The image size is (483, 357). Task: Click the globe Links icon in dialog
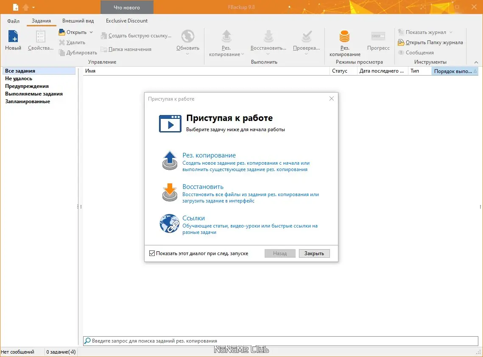169,224
